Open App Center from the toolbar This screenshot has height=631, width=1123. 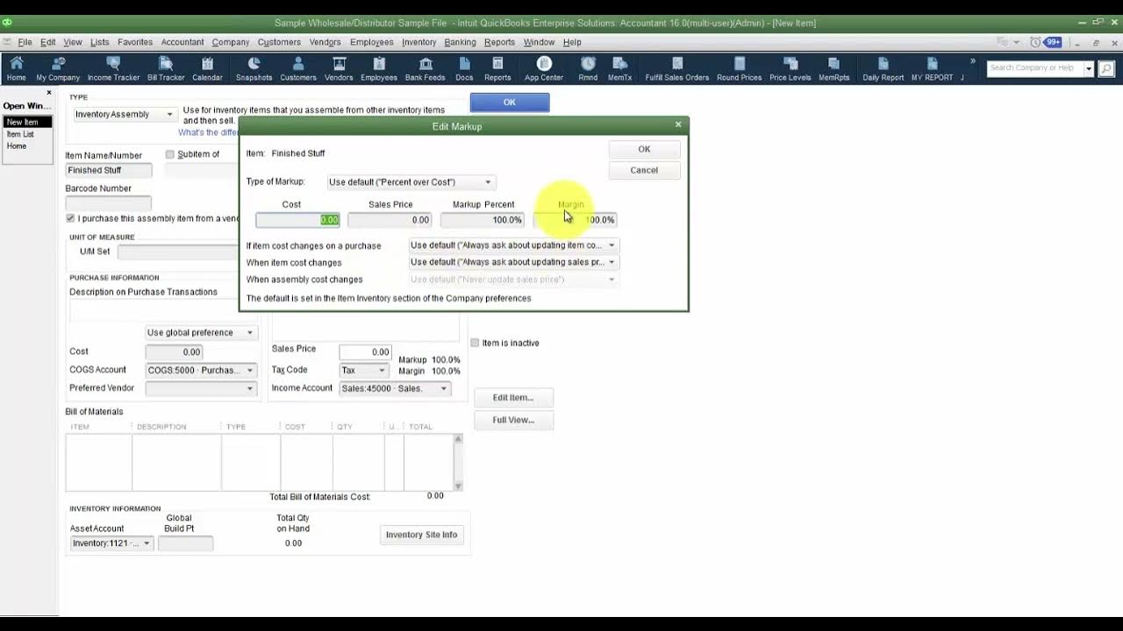tap(544, 69)
